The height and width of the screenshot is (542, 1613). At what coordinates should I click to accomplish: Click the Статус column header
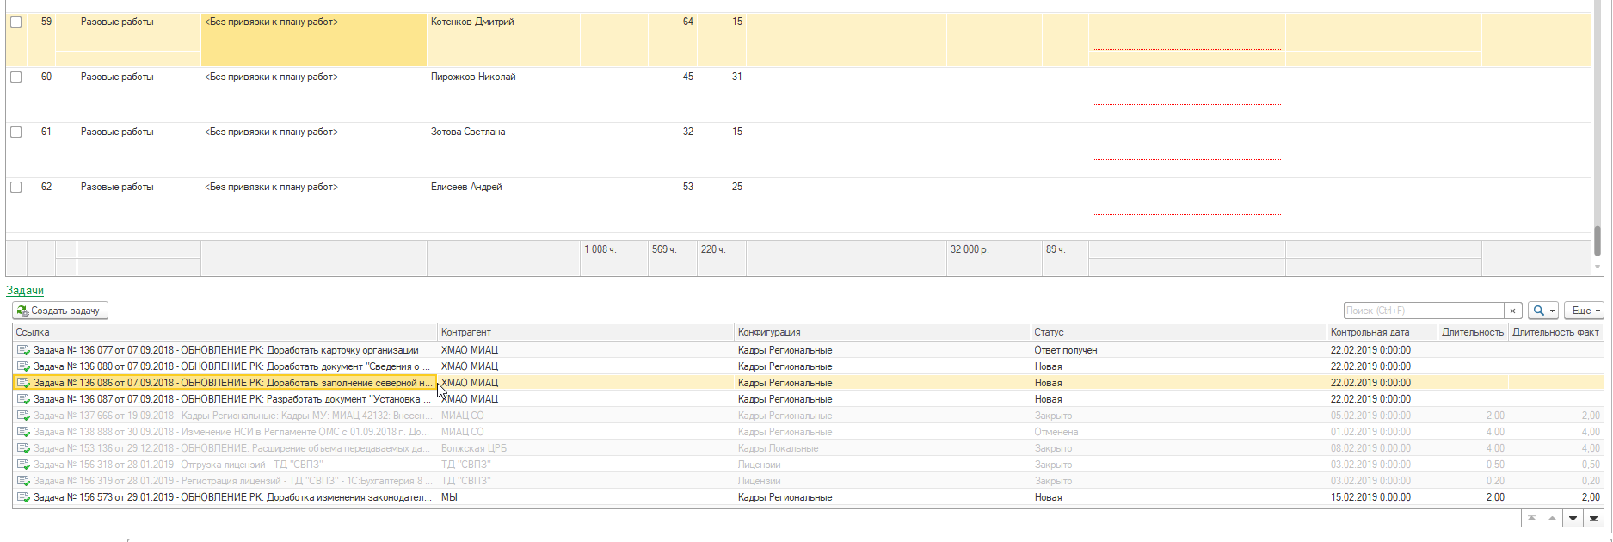1049,332
